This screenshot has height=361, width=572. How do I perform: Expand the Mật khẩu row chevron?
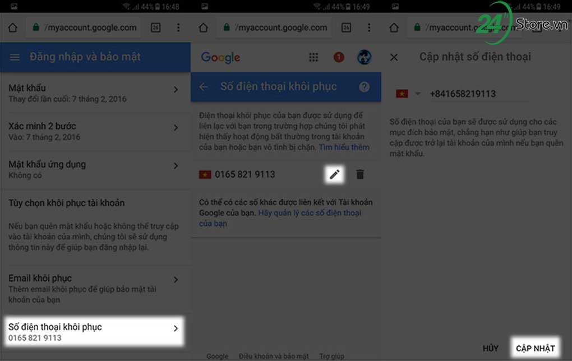click(176, 89)
